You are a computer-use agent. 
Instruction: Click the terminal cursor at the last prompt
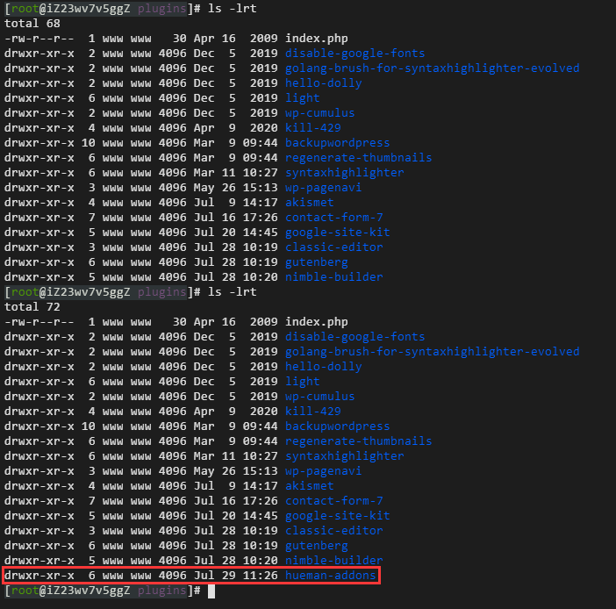point(211,591)
